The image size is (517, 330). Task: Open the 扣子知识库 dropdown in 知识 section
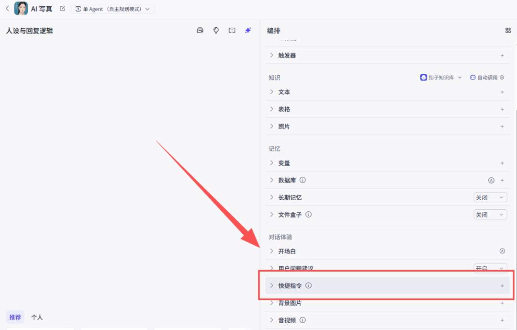440,77
